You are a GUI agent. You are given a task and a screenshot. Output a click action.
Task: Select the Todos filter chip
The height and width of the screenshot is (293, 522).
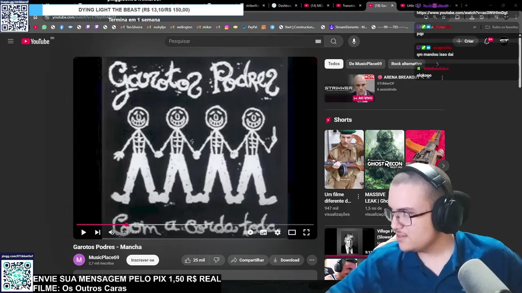334,63
